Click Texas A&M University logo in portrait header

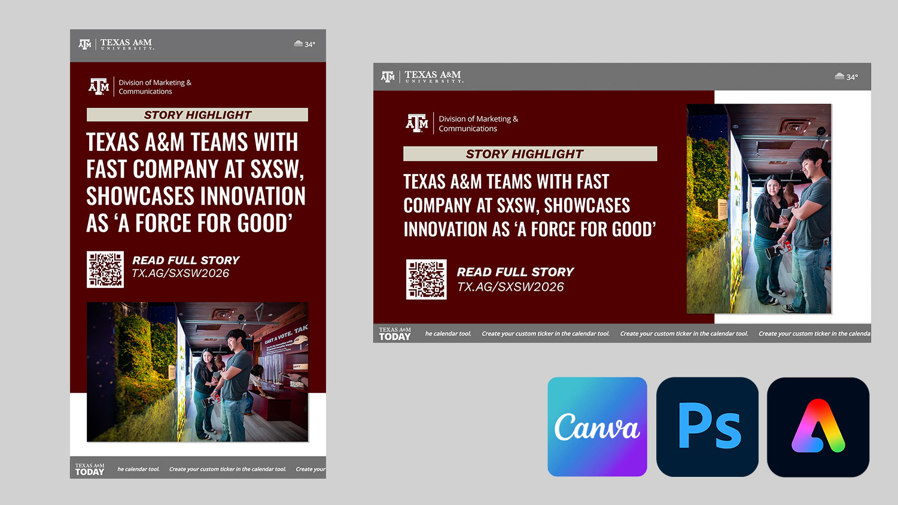point(116,44)
